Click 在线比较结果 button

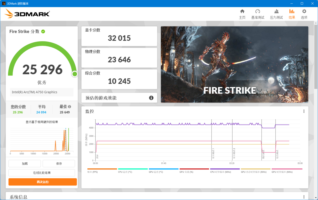(x=42, y=173)
